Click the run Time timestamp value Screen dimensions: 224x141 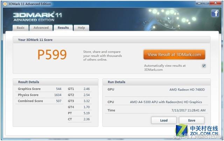pos(186,110)
